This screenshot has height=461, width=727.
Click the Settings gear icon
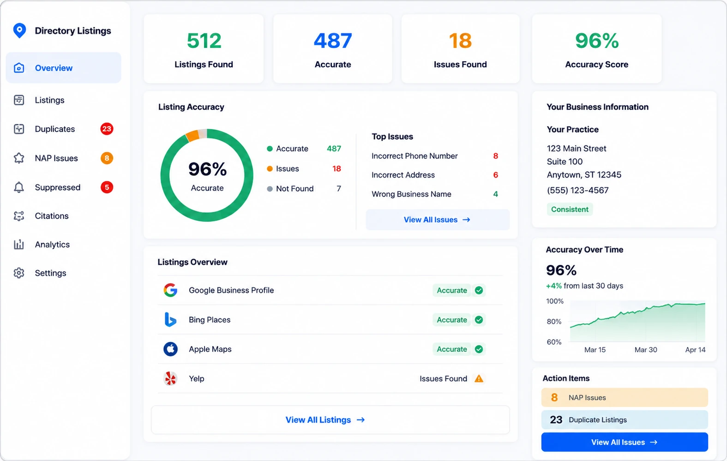(x=19, y=273)
